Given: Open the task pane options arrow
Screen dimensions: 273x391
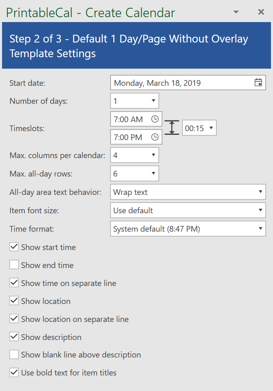Looking at the screenshot, I should (x=236, y=12).
